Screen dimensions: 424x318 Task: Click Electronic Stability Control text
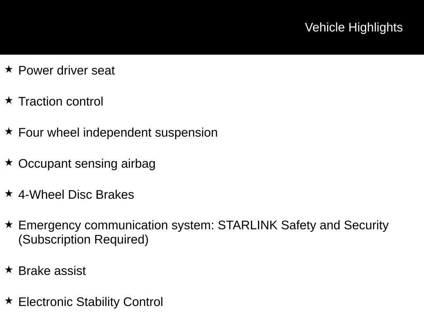[x=91, y=302]
